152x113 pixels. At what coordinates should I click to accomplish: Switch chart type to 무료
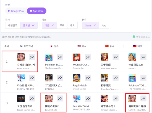click(62, 25)
